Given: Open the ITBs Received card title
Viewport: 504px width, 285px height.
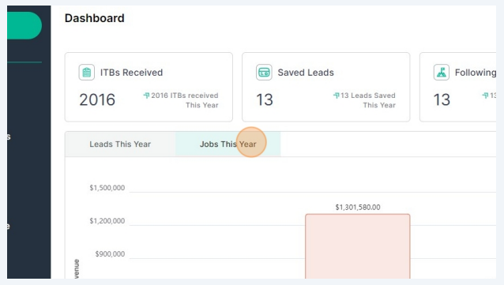Looking at the screenshot, I should (x=131, y=73).
